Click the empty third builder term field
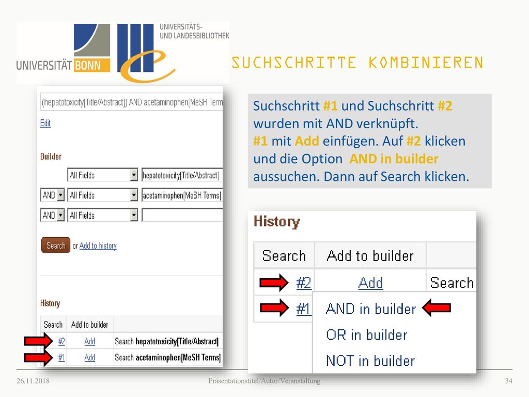 [x=182, y=215]
